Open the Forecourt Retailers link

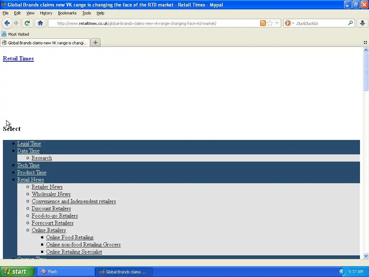53,223
